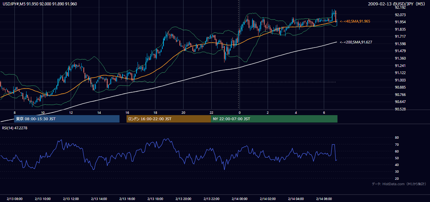Click hour tick 22 on price chart axis
This screenshot has width=430, height=202.
coord(211,112)
